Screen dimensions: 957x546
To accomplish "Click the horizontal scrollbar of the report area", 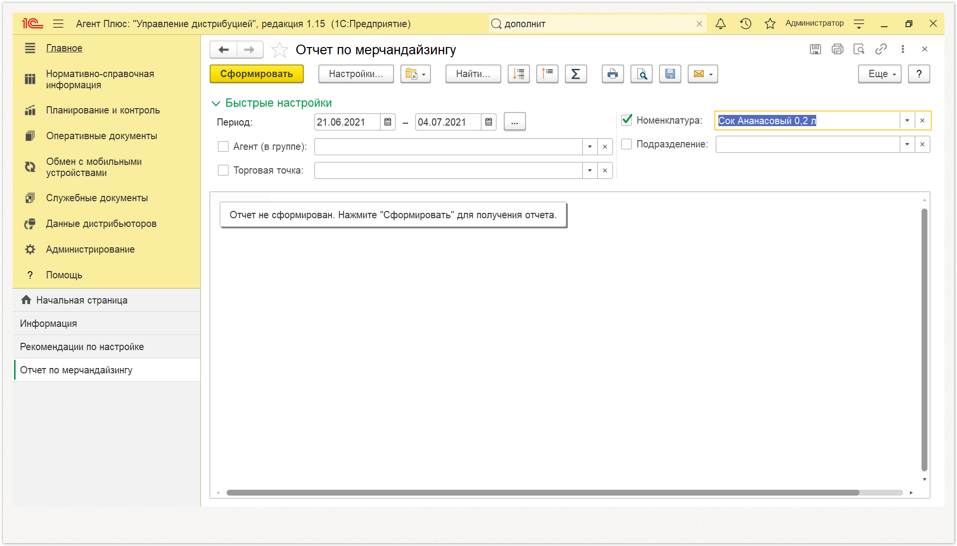I will point(543,493).
